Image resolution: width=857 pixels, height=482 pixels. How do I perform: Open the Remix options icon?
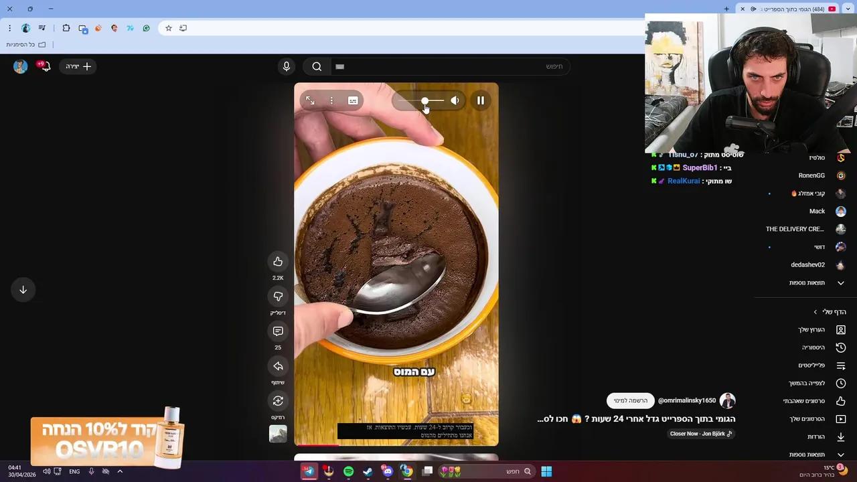click(x=278, y=400)
